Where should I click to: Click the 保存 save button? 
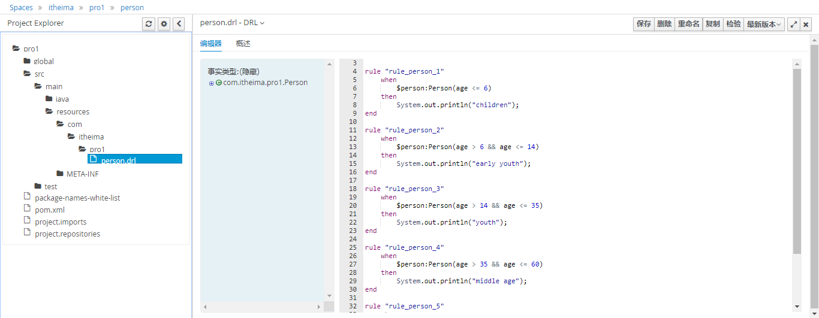click(643, 24)
